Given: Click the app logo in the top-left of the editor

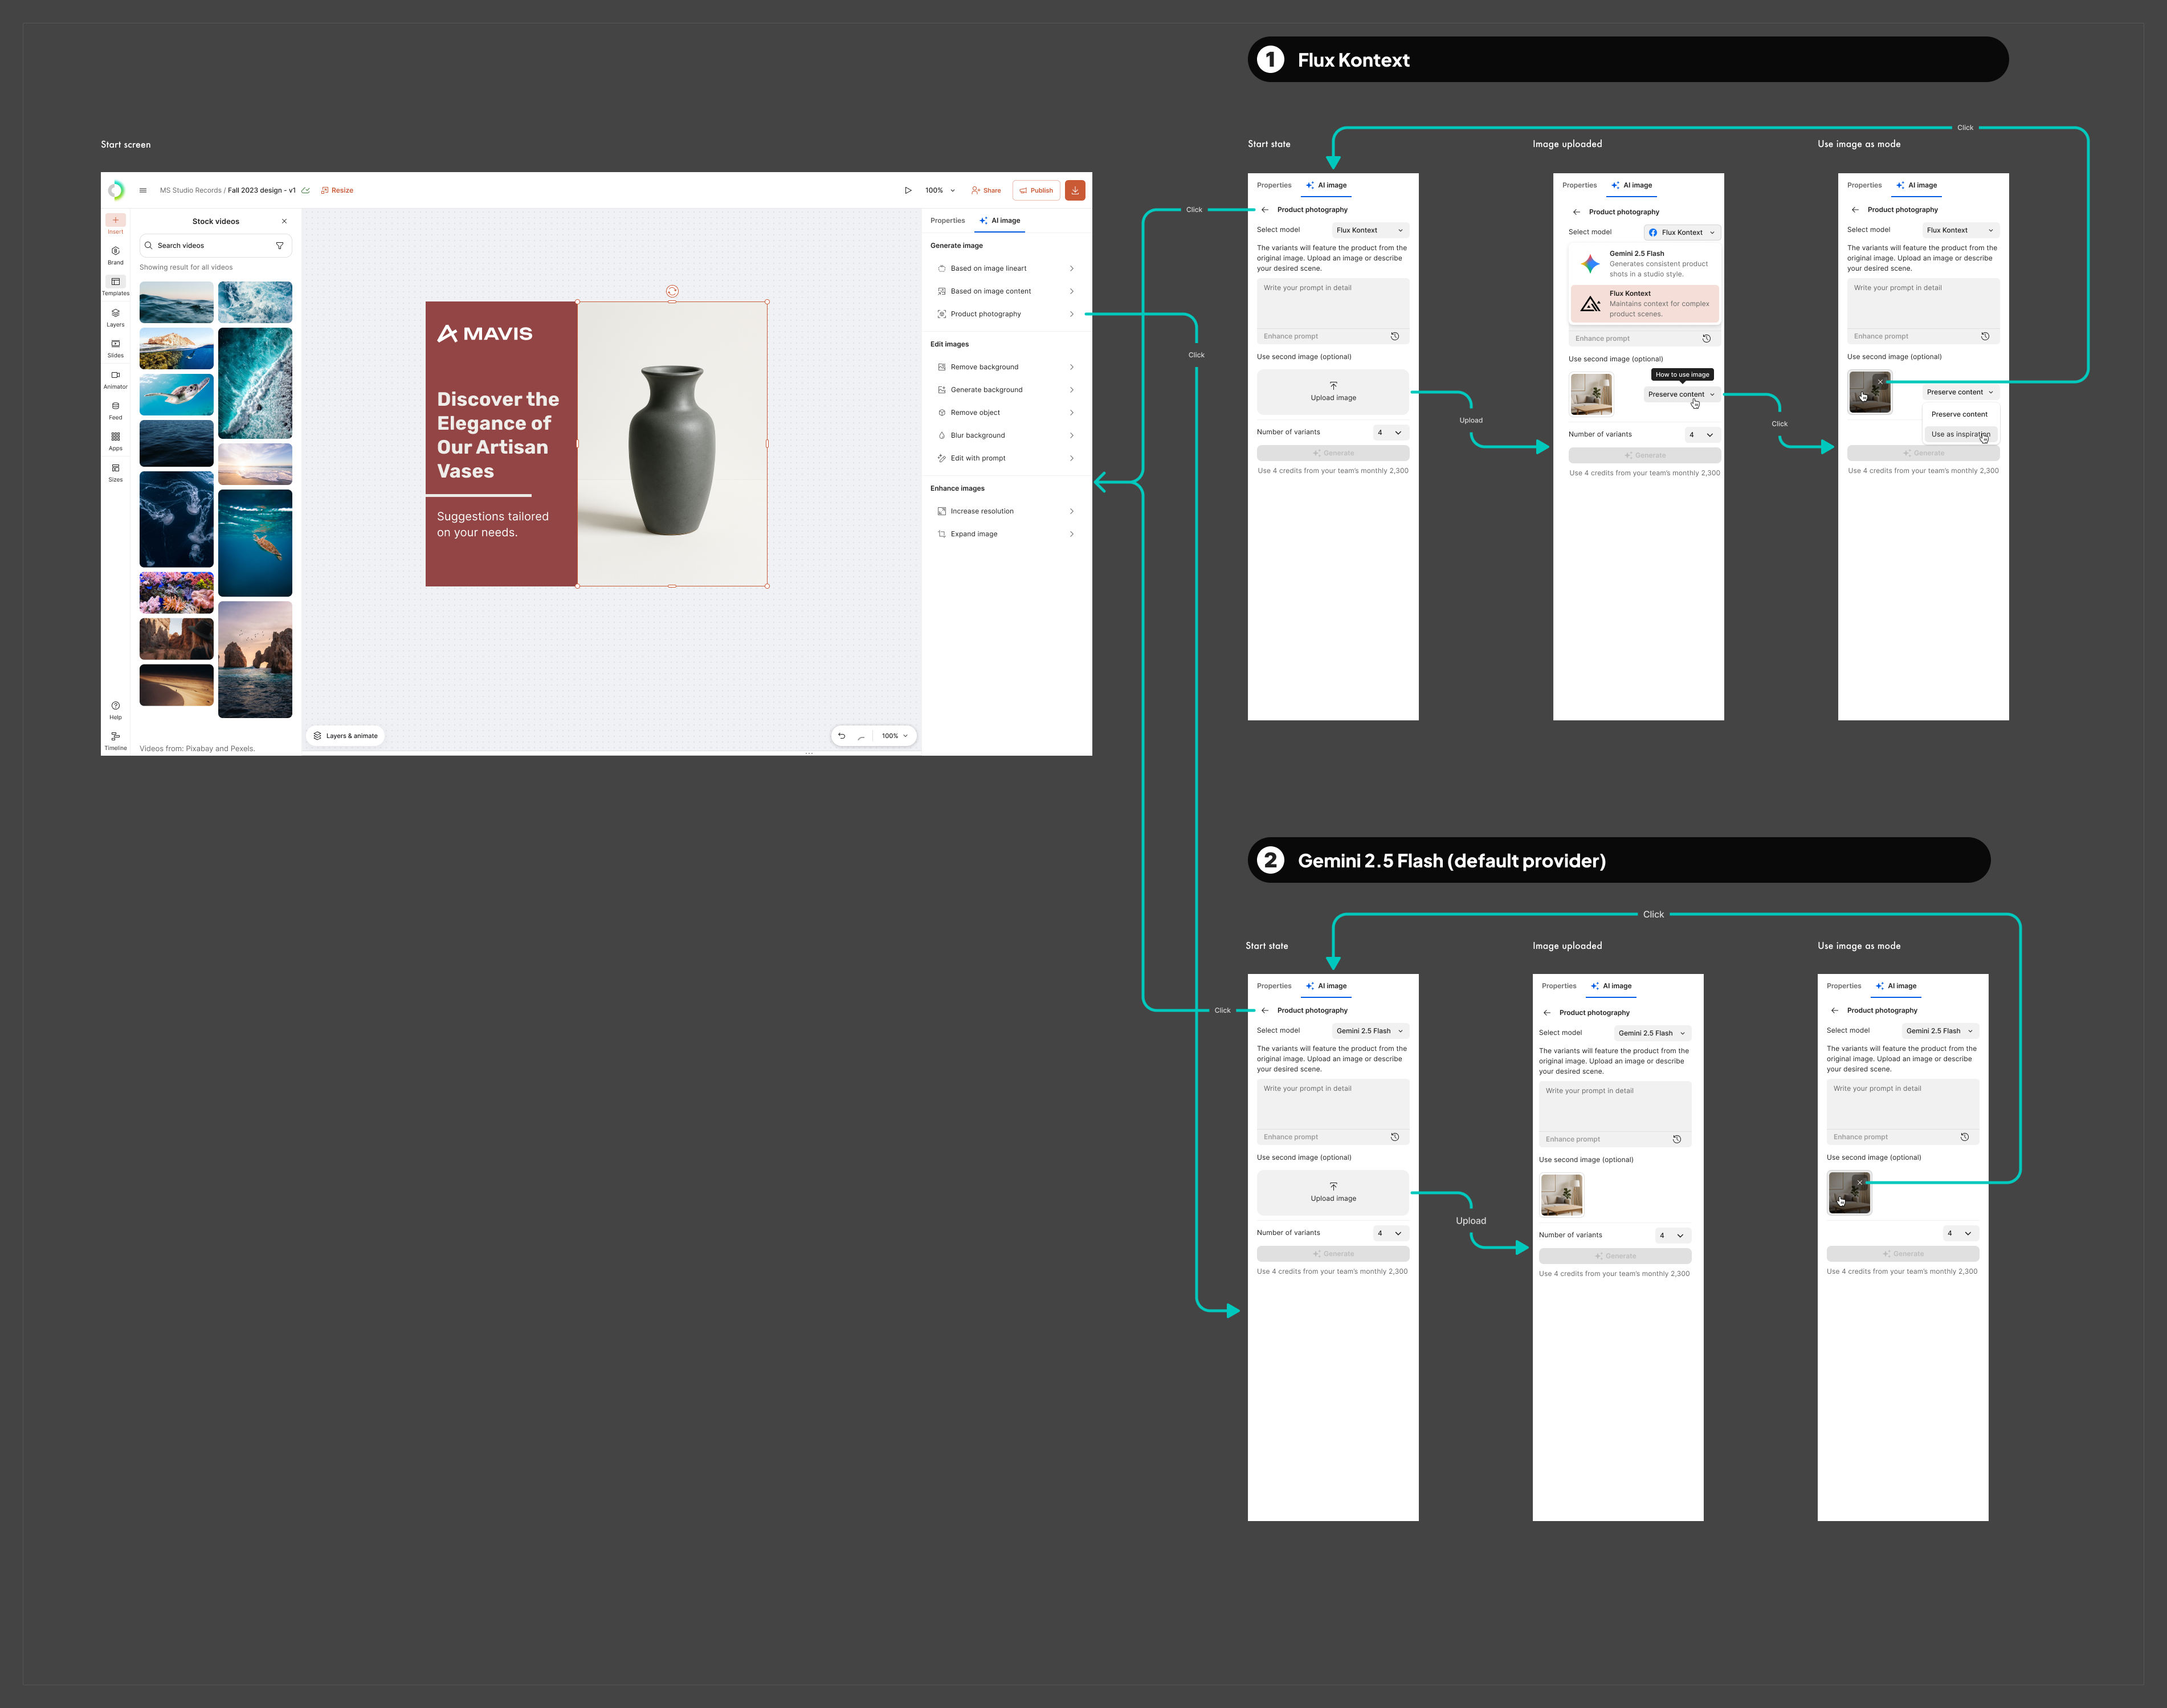Looking at the screenshot, I should pos(116,190).
